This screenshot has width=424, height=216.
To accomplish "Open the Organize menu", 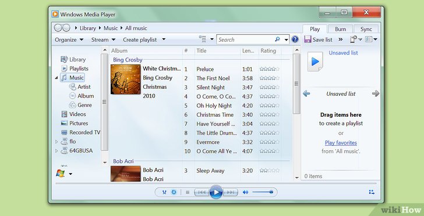I will click(x=69, y=39).
